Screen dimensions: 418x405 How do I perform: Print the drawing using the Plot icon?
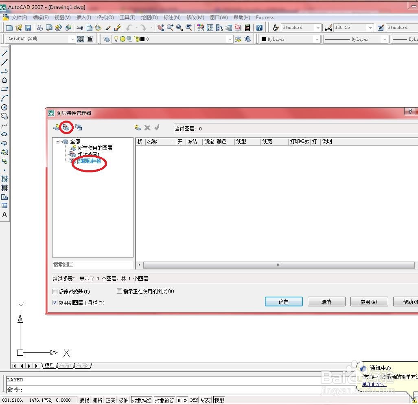tap(40, 28)
